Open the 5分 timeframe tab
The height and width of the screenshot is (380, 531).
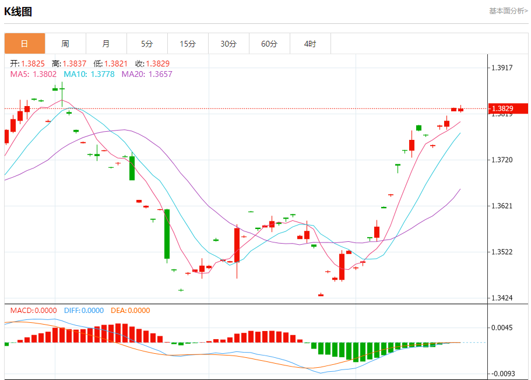(147, 44)
